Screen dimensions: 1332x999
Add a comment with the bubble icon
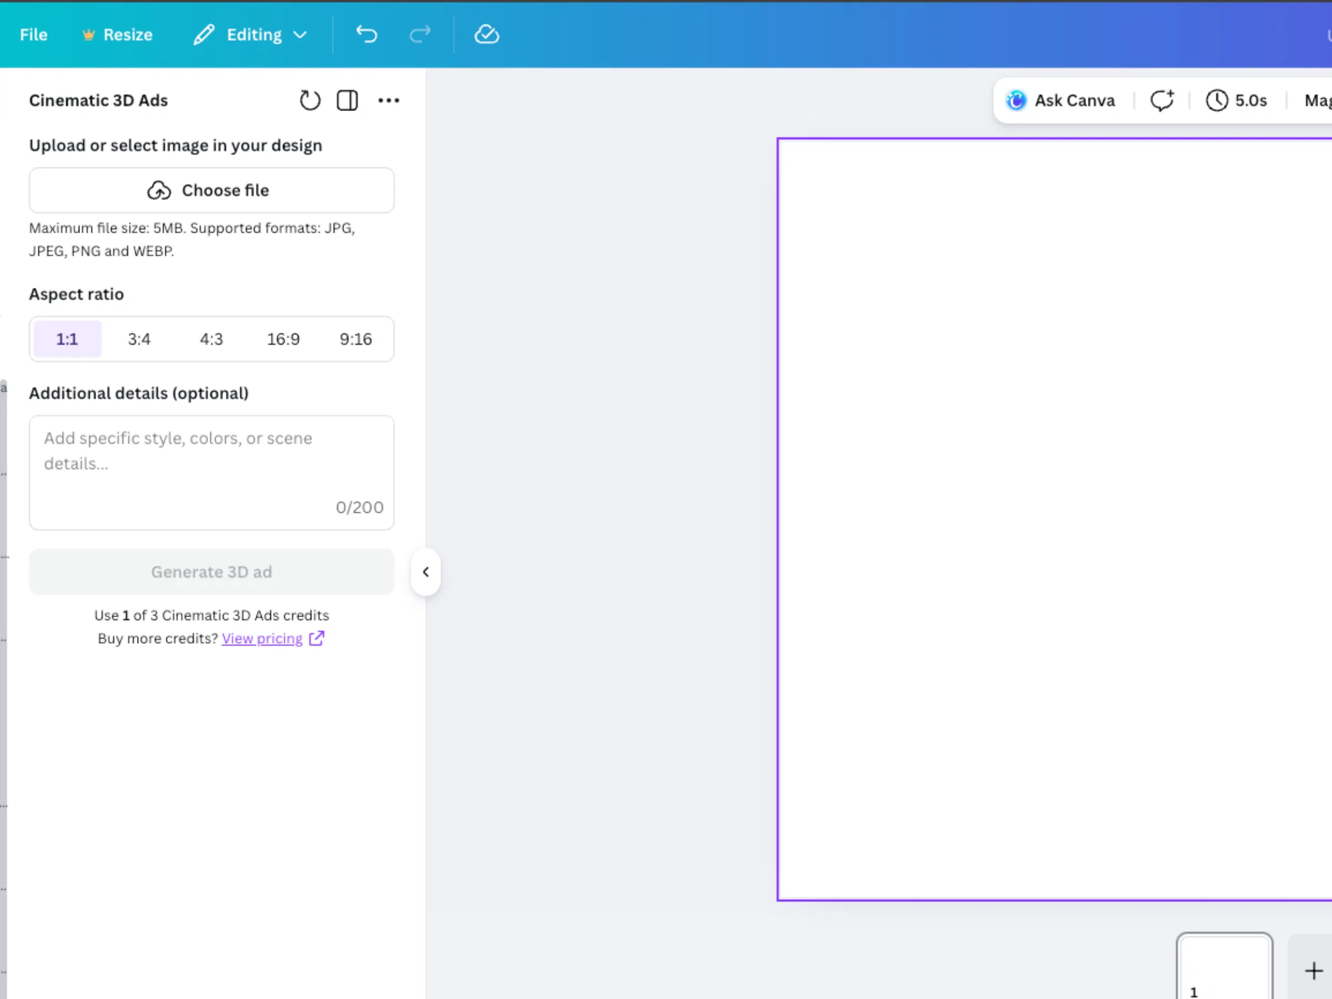pyautogui.click(x=1162, y=100)
